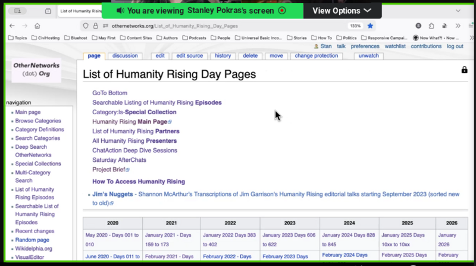Bookmark page with the blue star
476x266 pixels.
[370, 26]
